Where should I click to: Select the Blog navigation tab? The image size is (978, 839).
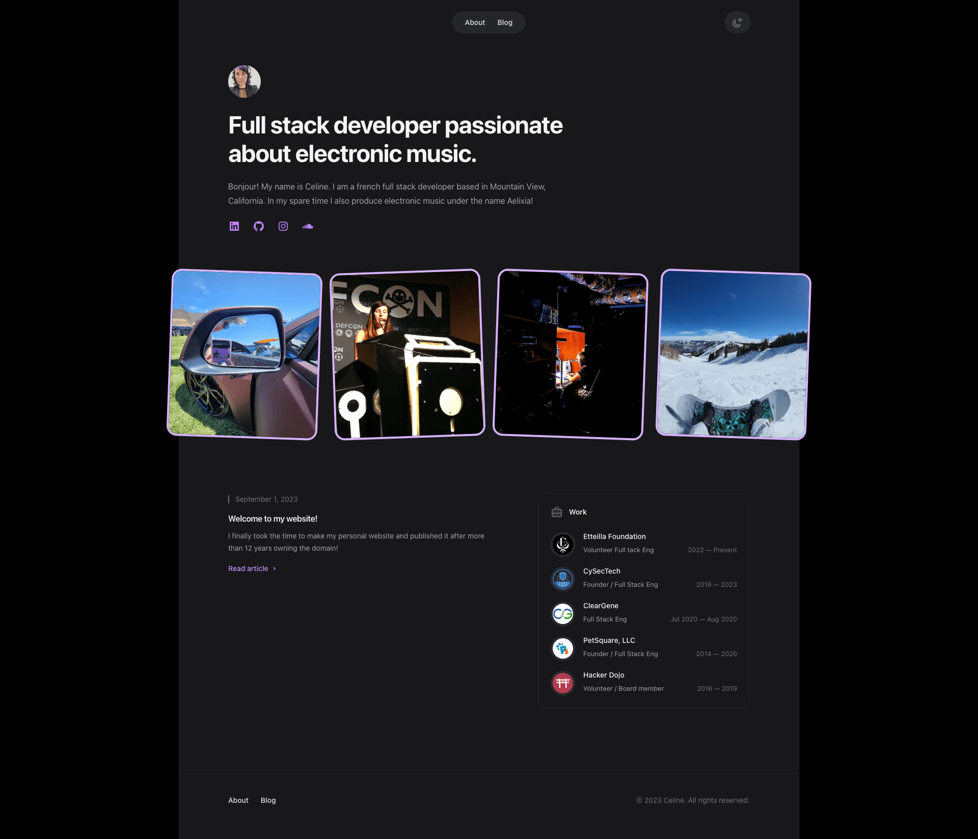(x=505, y=22)
